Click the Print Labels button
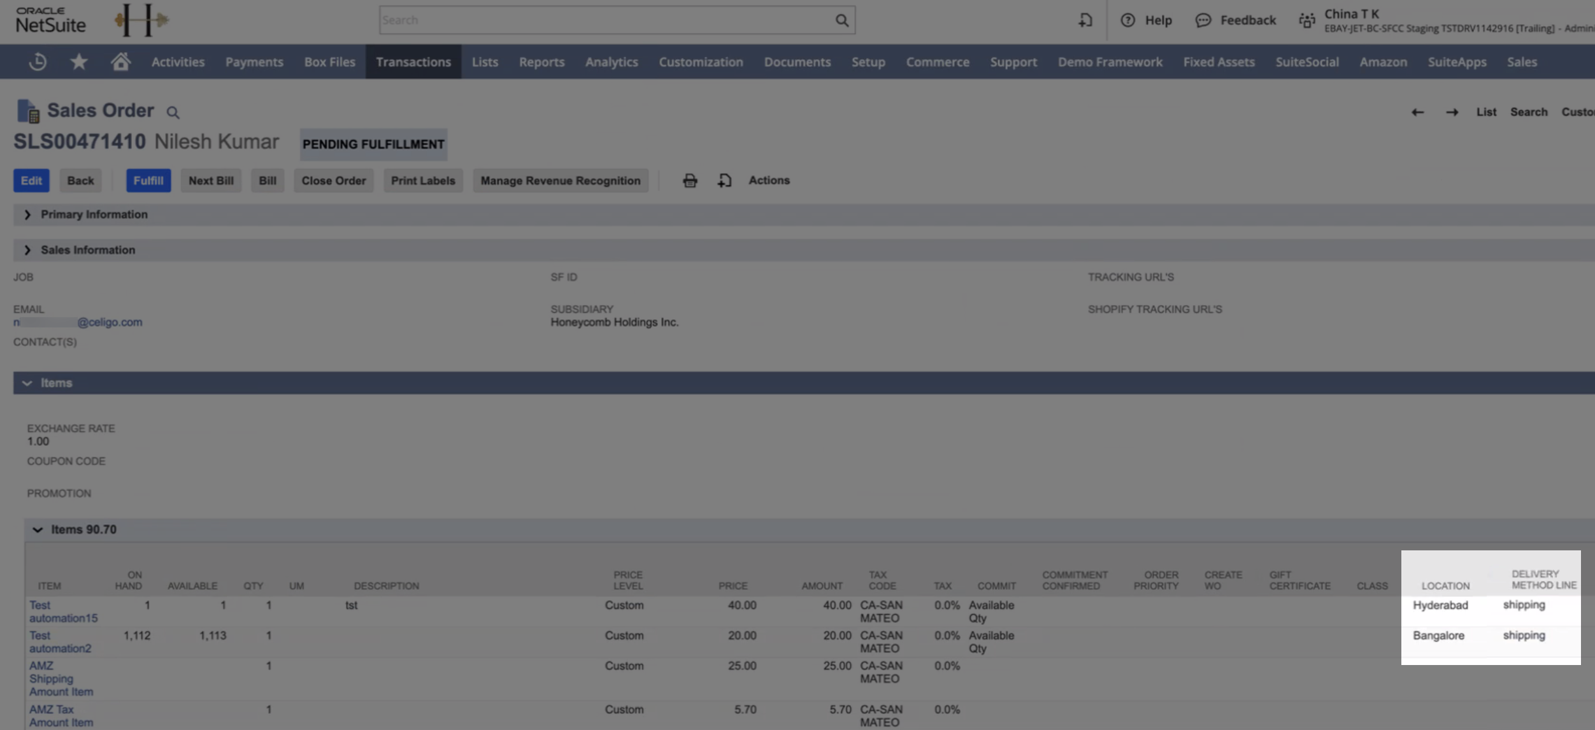 [x=423, y=181]
